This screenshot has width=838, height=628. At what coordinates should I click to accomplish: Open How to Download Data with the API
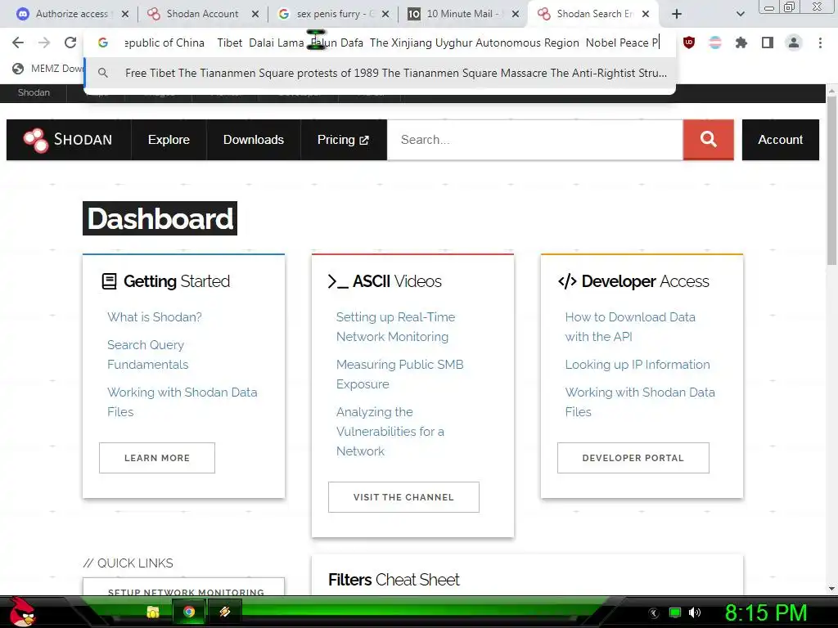(x=630, y=327)
